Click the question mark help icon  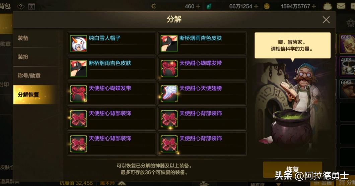[21, 6]
